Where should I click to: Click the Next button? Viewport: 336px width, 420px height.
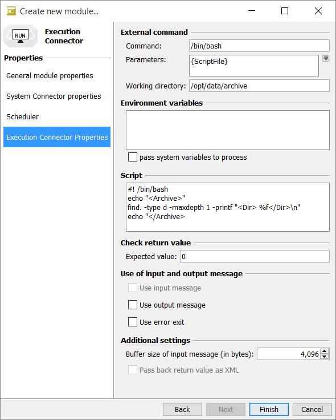tap(226, 410)
